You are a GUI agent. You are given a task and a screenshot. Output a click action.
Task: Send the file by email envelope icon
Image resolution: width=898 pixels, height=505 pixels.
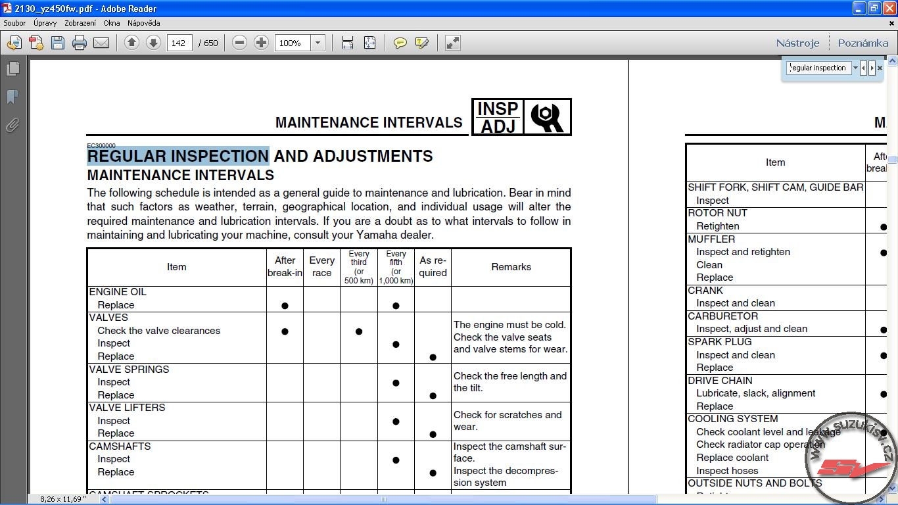[101, 43]
